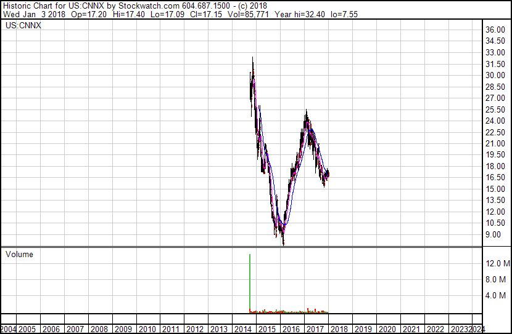The width and height of the screenshot is (512, 334).
Task: Select the 9.00 price axis label
Action: coord(495,234)
